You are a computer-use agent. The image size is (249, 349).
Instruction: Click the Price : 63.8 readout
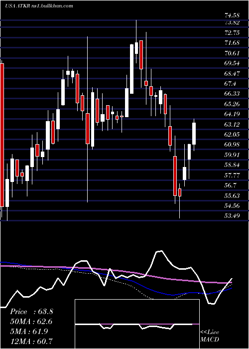click(31, 312)
